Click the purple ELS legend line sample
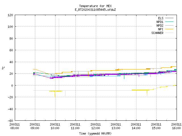 [x=169, y=18]
